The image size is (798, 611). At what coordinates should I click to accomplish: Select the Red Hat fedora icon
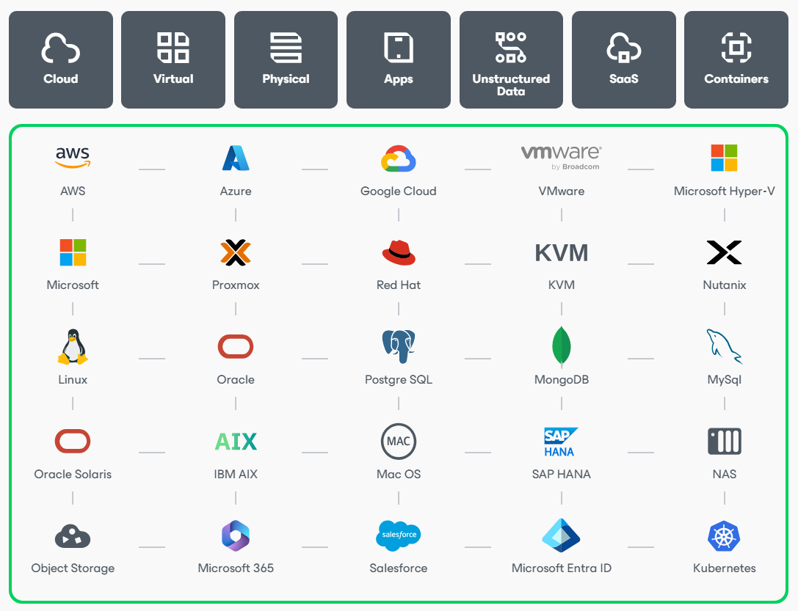click(x=398, y=252)
